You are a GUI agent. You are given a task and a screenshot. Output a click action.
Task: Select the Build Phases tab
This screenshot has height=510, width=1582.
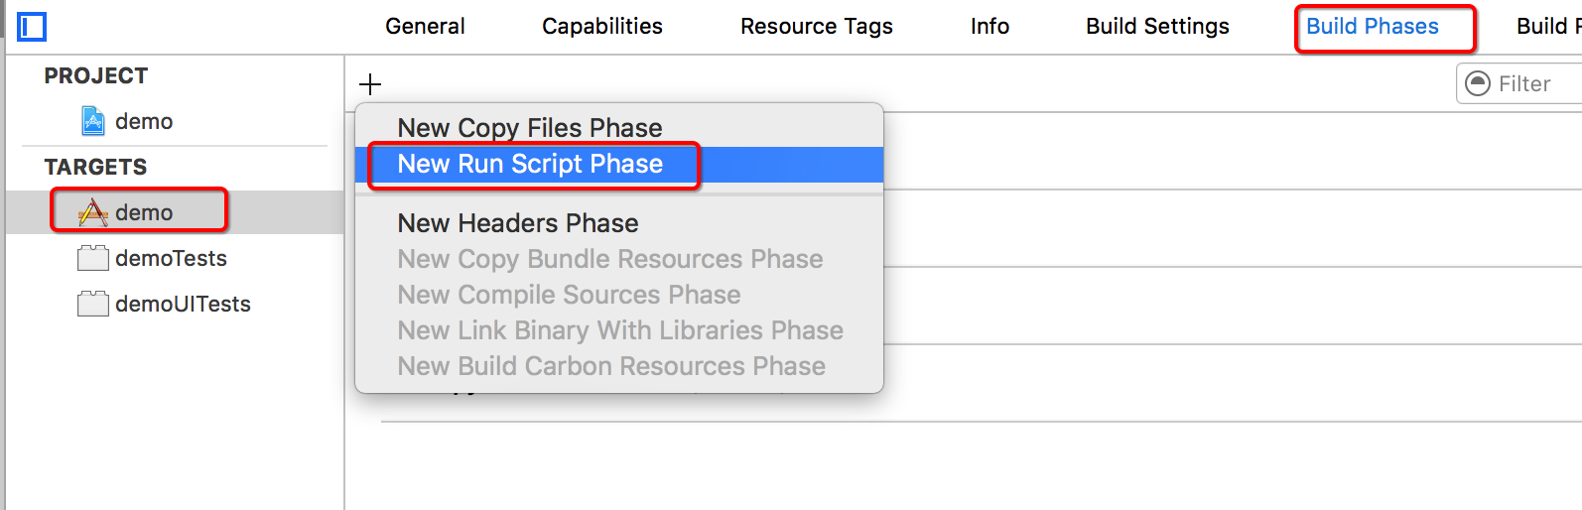pyautogui.click(x=1373, y=26)
